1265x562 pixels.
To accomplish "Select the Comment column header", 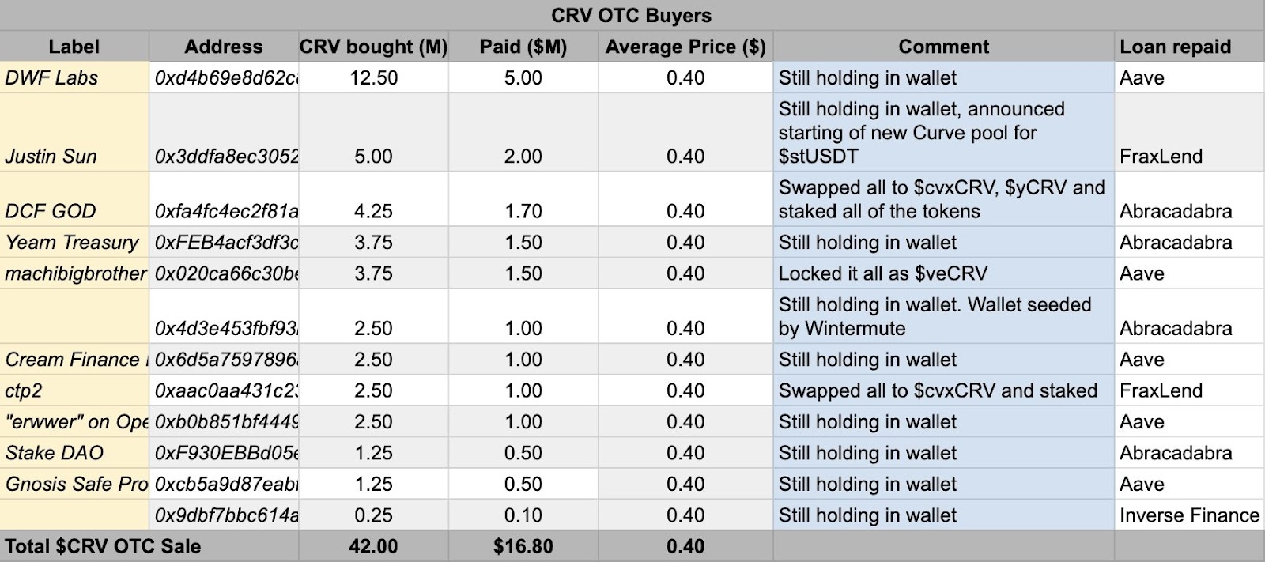I will point(944,47).
